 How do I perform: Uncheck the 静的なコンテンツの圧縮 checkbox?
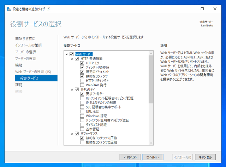point(82,138)
